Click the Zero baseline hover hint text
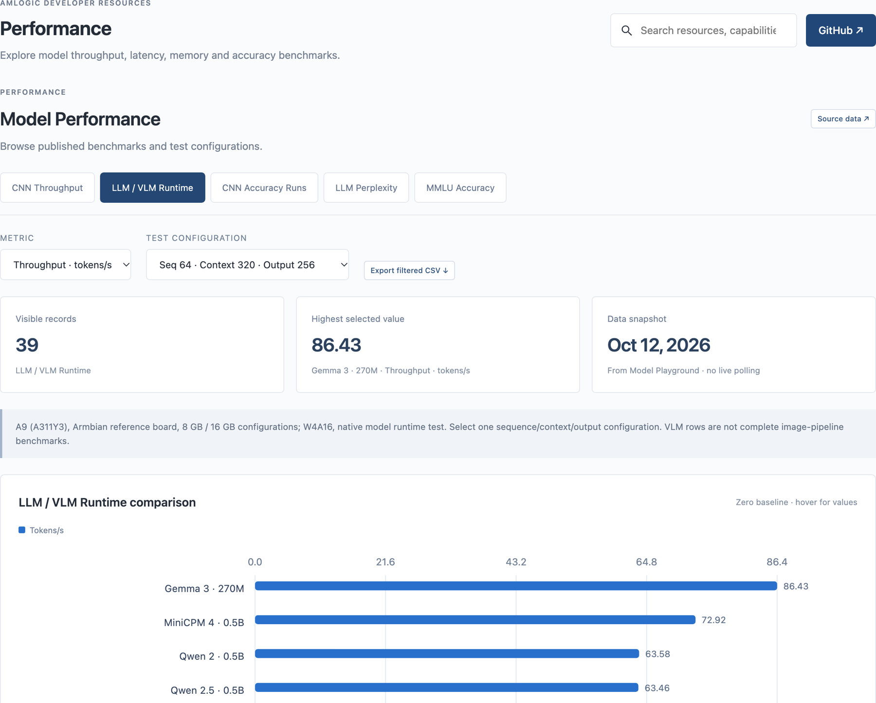The width and height of the screenshot is (876, 703). coord(796,502)
